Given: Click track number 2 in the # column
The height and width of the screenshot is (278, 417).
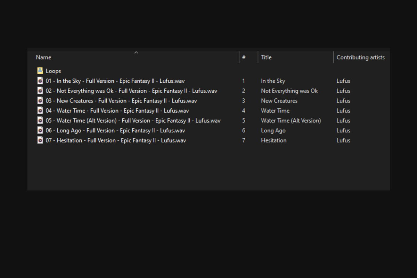Looking at the screenshot, I should (244, 91).
